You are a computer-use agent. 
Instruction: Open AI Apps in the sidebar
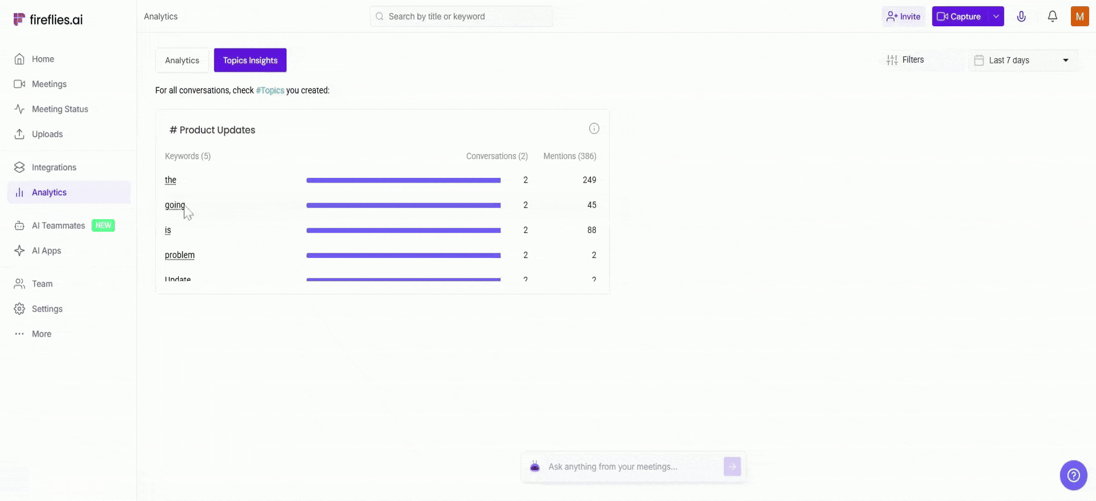46,251
